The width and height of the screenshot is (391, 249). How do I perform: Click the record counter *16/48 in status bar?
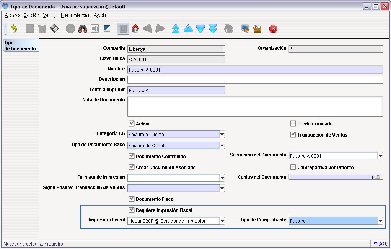pyautogui.click(x=381, y=244)
